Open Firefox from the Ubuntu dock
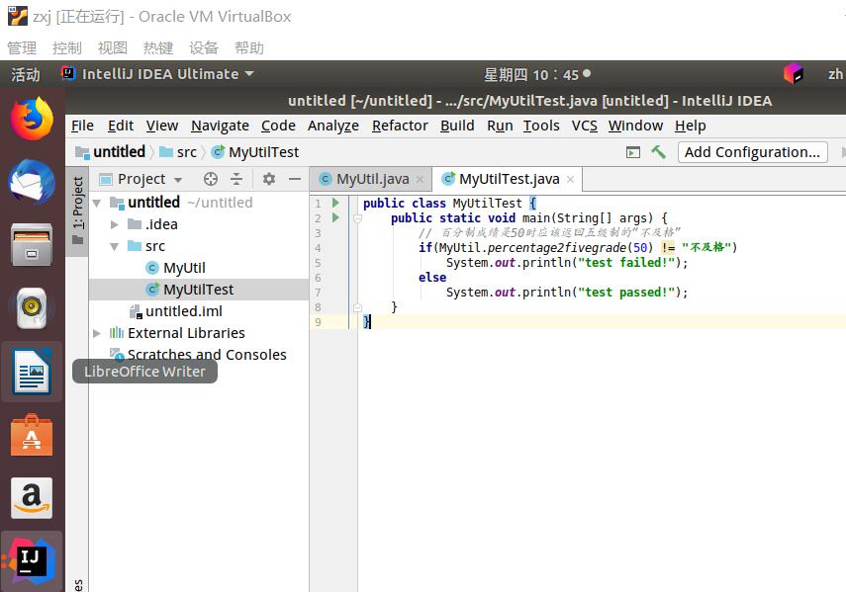Image resolution: width=846 pixels, height=592 pixels. pyautogui.click(x=32, y=119)
